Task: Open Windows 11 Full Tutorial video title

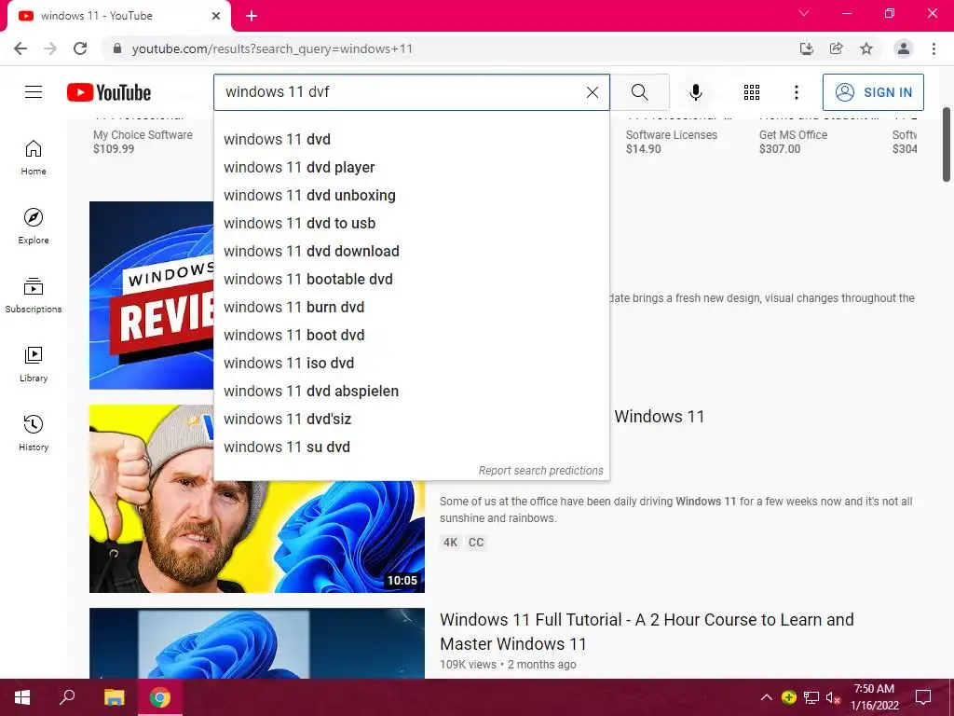Action: pos(647,631)
